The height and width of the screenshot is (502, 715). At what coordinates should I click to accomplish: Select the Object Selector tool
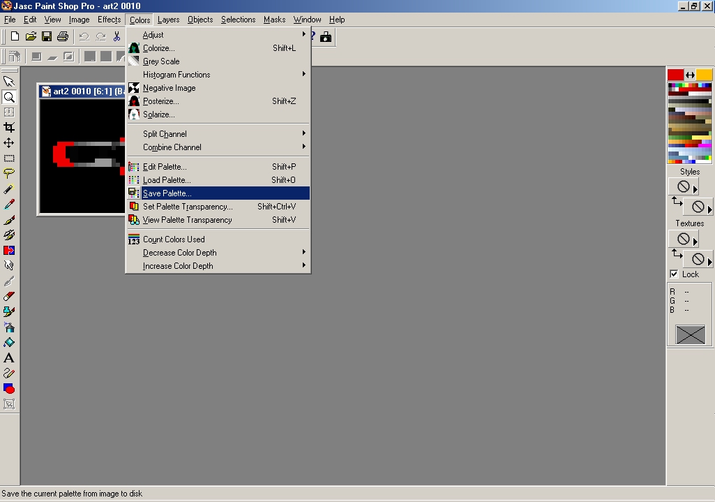pos(9,404)
